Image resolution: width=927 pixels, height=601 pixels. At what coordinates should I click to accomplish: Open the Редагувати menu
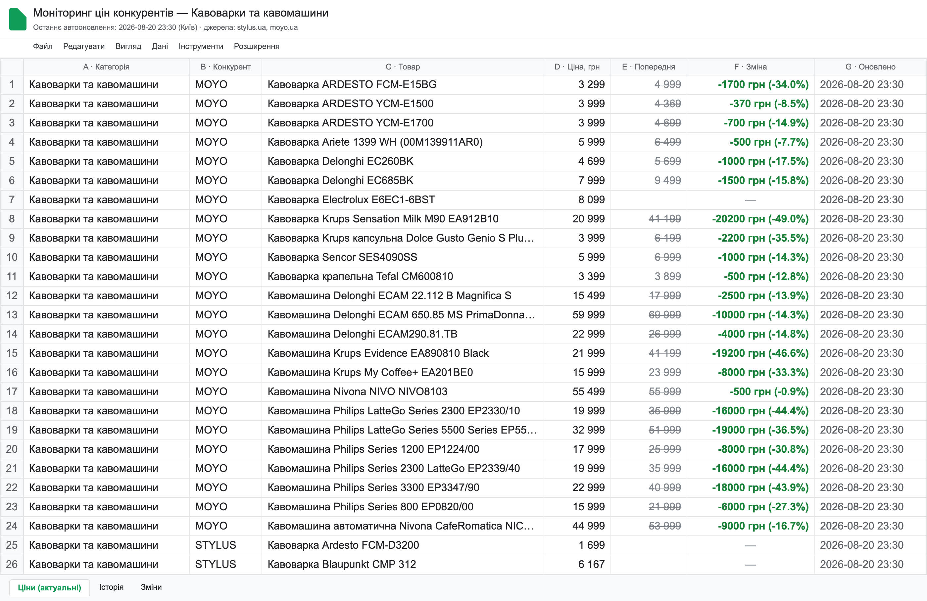(x=84, y=46)
